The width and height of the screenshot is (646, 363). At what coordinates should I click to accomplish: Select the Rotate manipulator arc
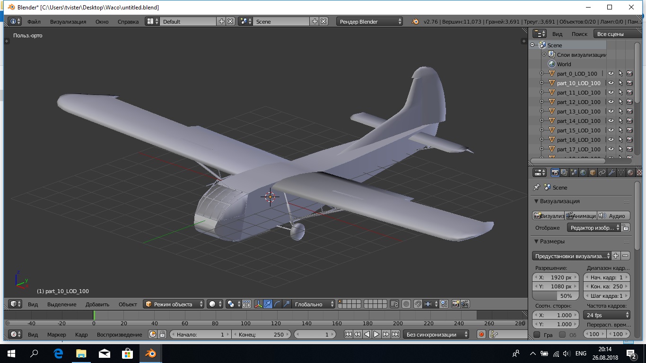click(x=277, y=304)
